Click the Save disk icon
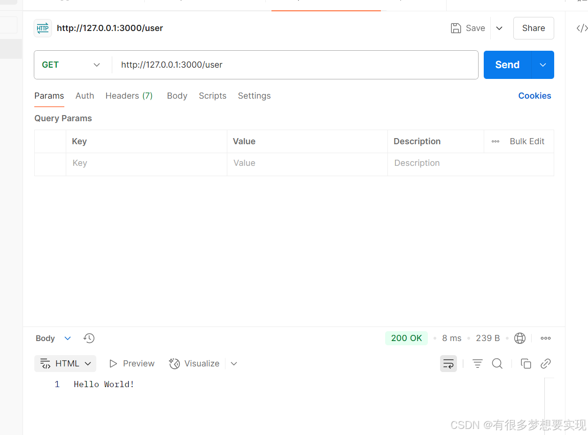 (x=456, y=28)
